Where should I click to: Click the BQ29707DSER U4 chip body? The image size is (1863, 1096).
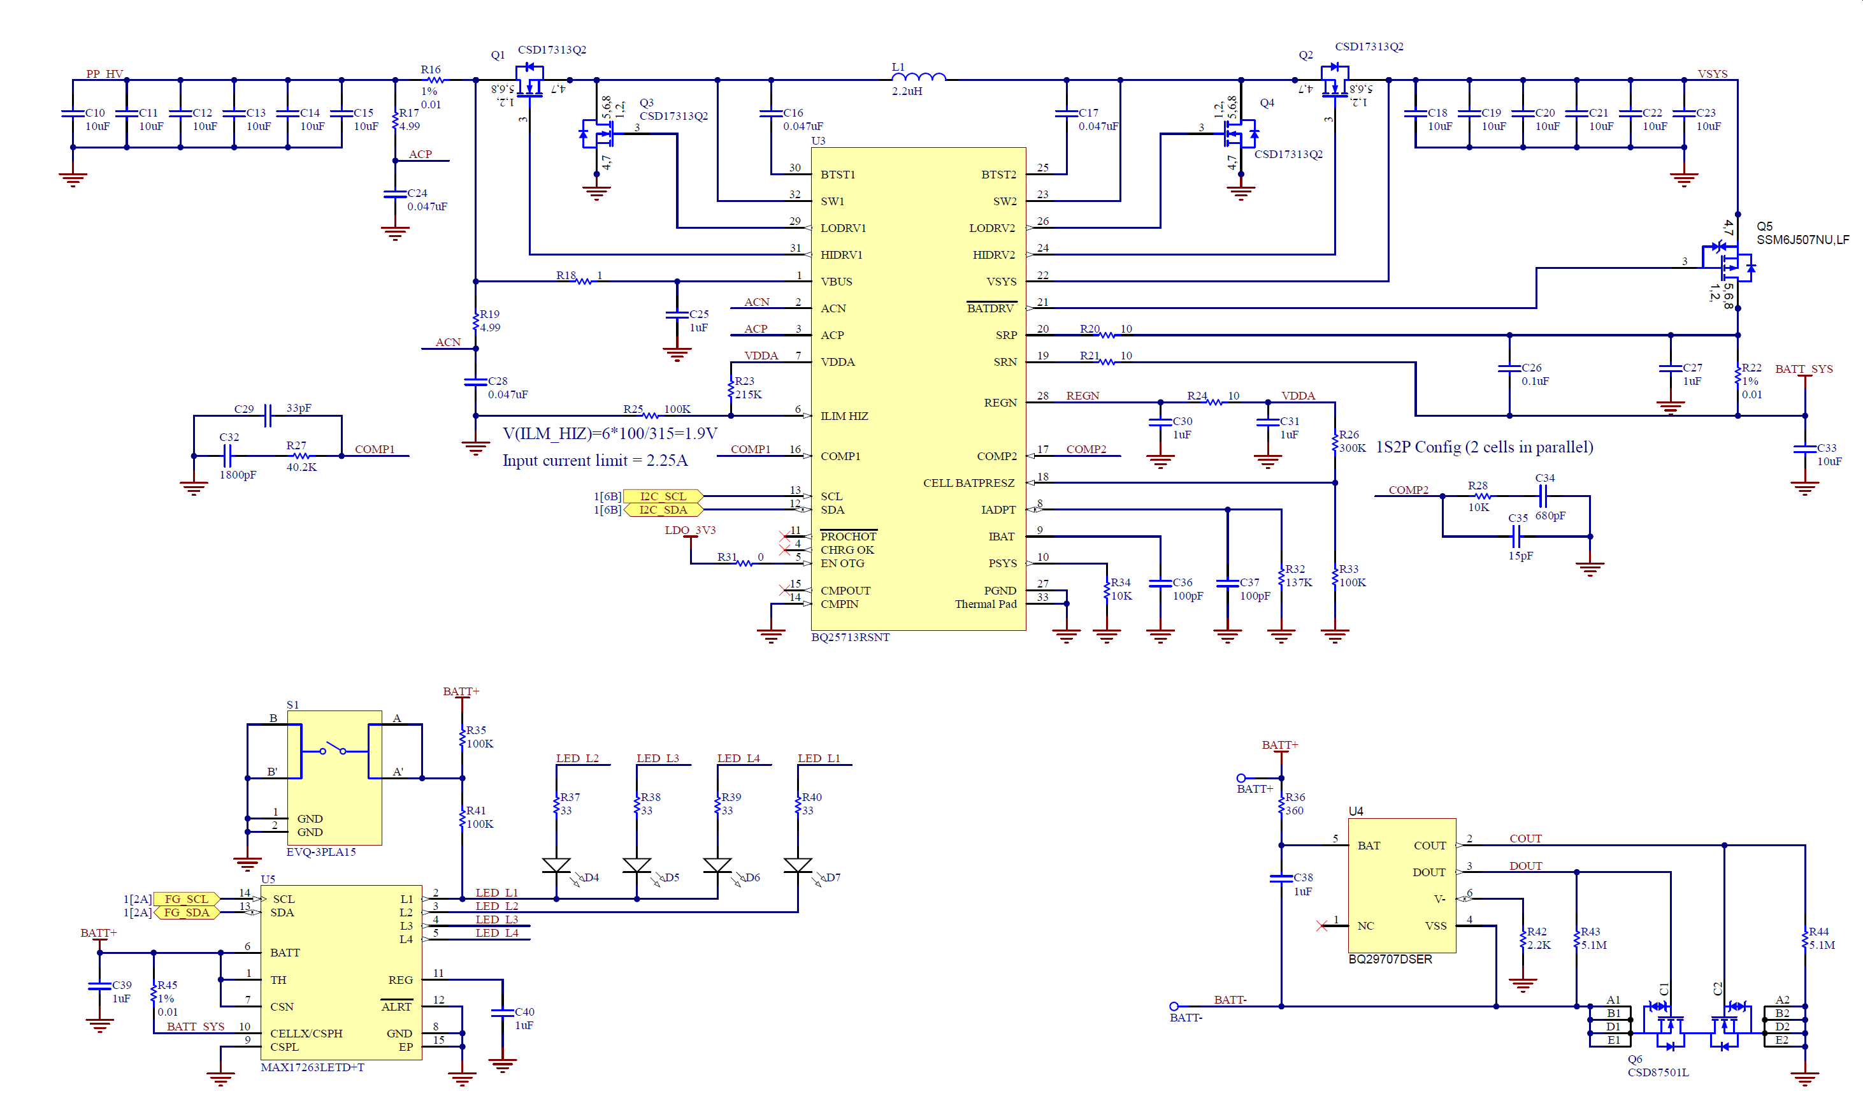click(x=1401, y=885)
